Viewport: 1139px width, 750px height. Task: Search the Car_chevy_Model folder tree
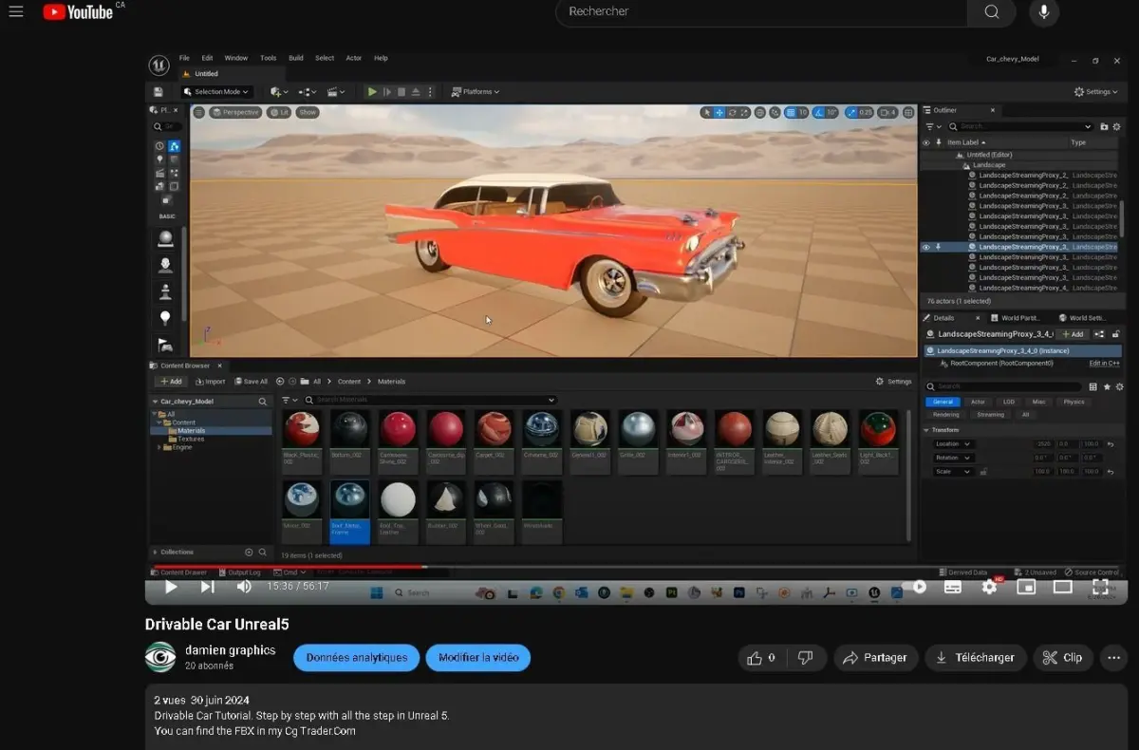(263, 402)
